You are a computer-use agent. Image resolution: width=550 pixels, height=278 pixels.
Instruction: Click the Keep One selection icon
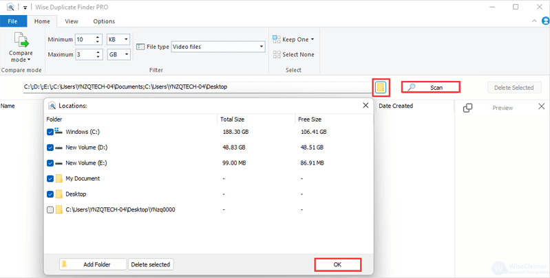tap(277, 39)
